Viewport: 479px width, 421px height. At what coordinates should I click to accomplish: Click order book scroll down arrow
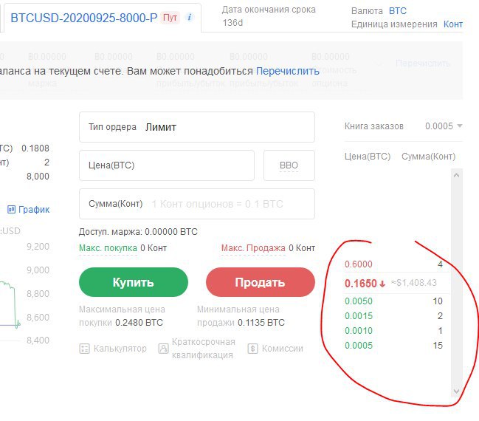pyautogui.click(x=456, y=391)
